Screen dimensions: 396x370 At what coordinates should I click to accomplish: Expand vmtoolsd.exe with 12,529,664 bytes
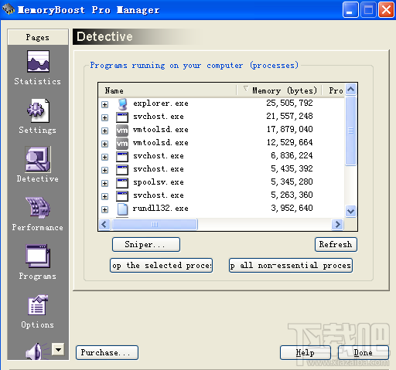tap(104, 144)
